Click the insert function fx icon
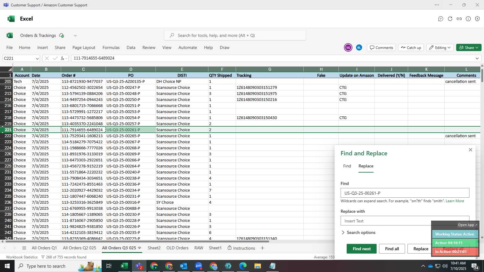Image resolution: width=484 pixels, height=272 pixels. click(x=62, y=58)
